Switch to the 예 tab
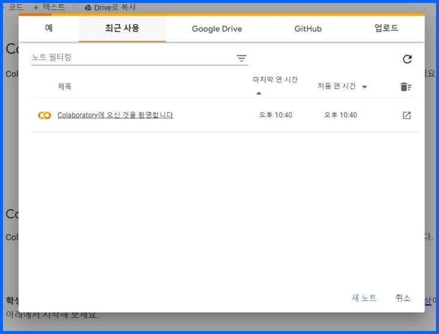Image resolution: width=439 pixels, height=334 pixels. click(49, 28)
